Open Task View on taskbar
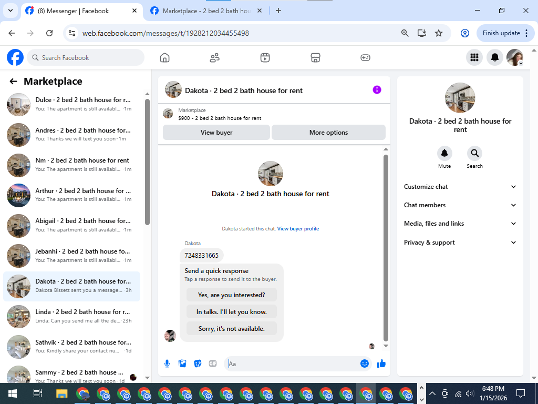Viewport: 538px width, 404px height. [37, 393]
